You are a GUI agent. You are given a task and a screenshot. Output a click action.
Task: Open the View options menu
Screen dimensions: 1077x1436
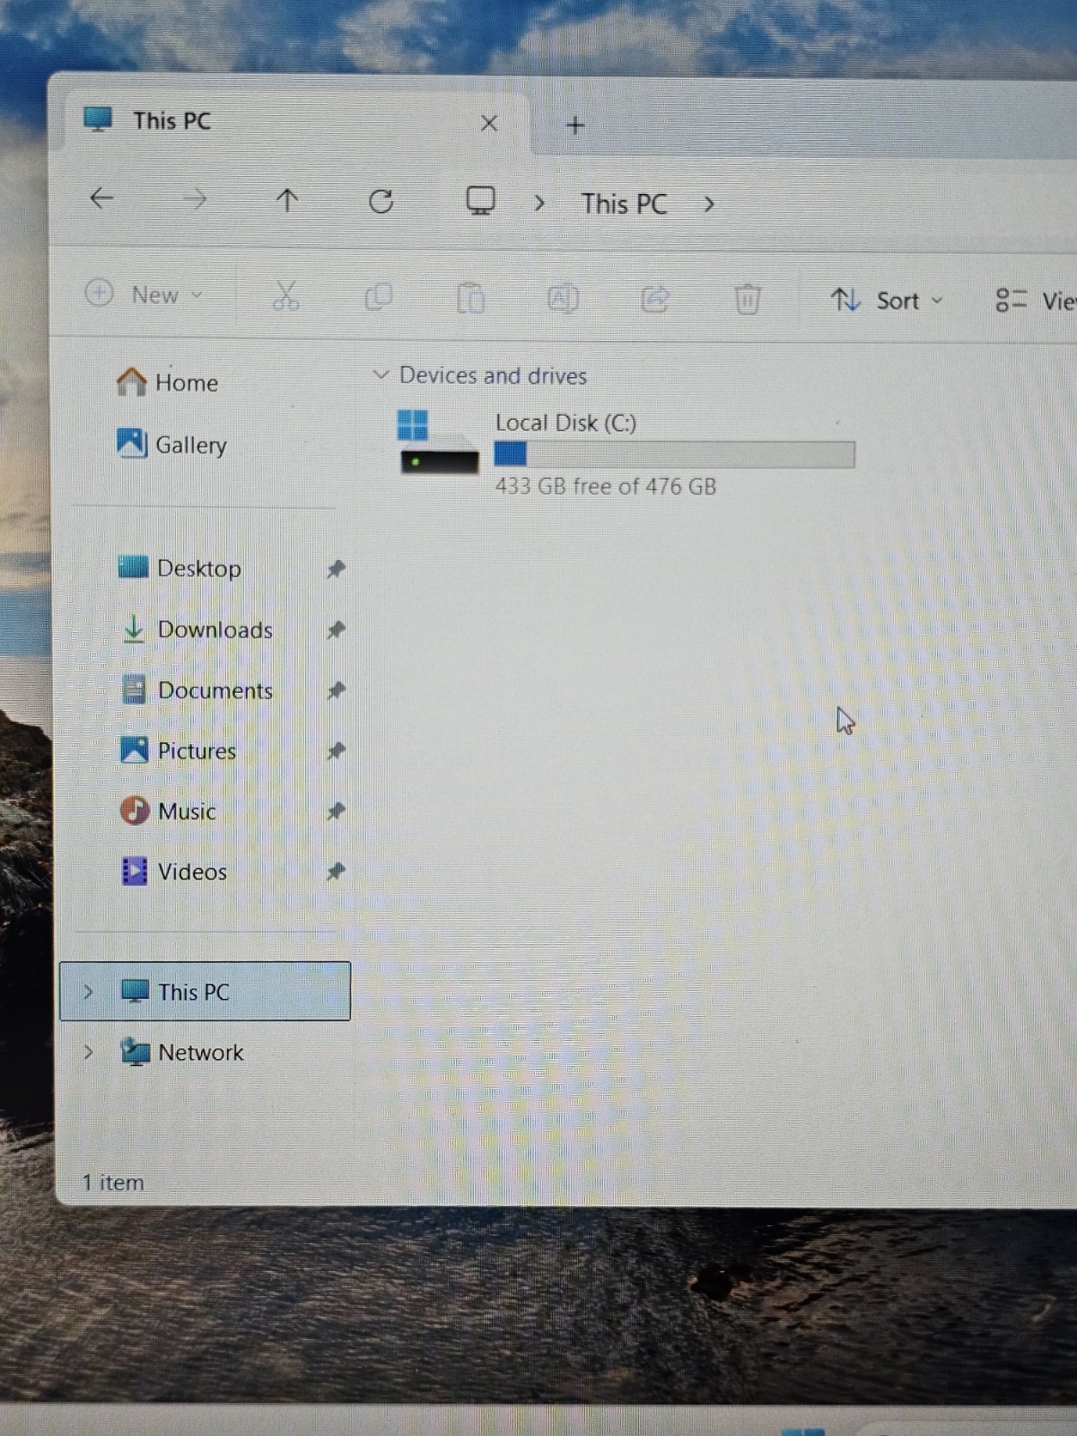(1035, 301)
